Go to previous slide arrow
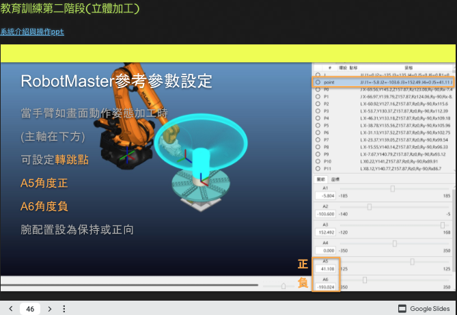The height and width of the screenshot is (315, 457). click(11, 309)
